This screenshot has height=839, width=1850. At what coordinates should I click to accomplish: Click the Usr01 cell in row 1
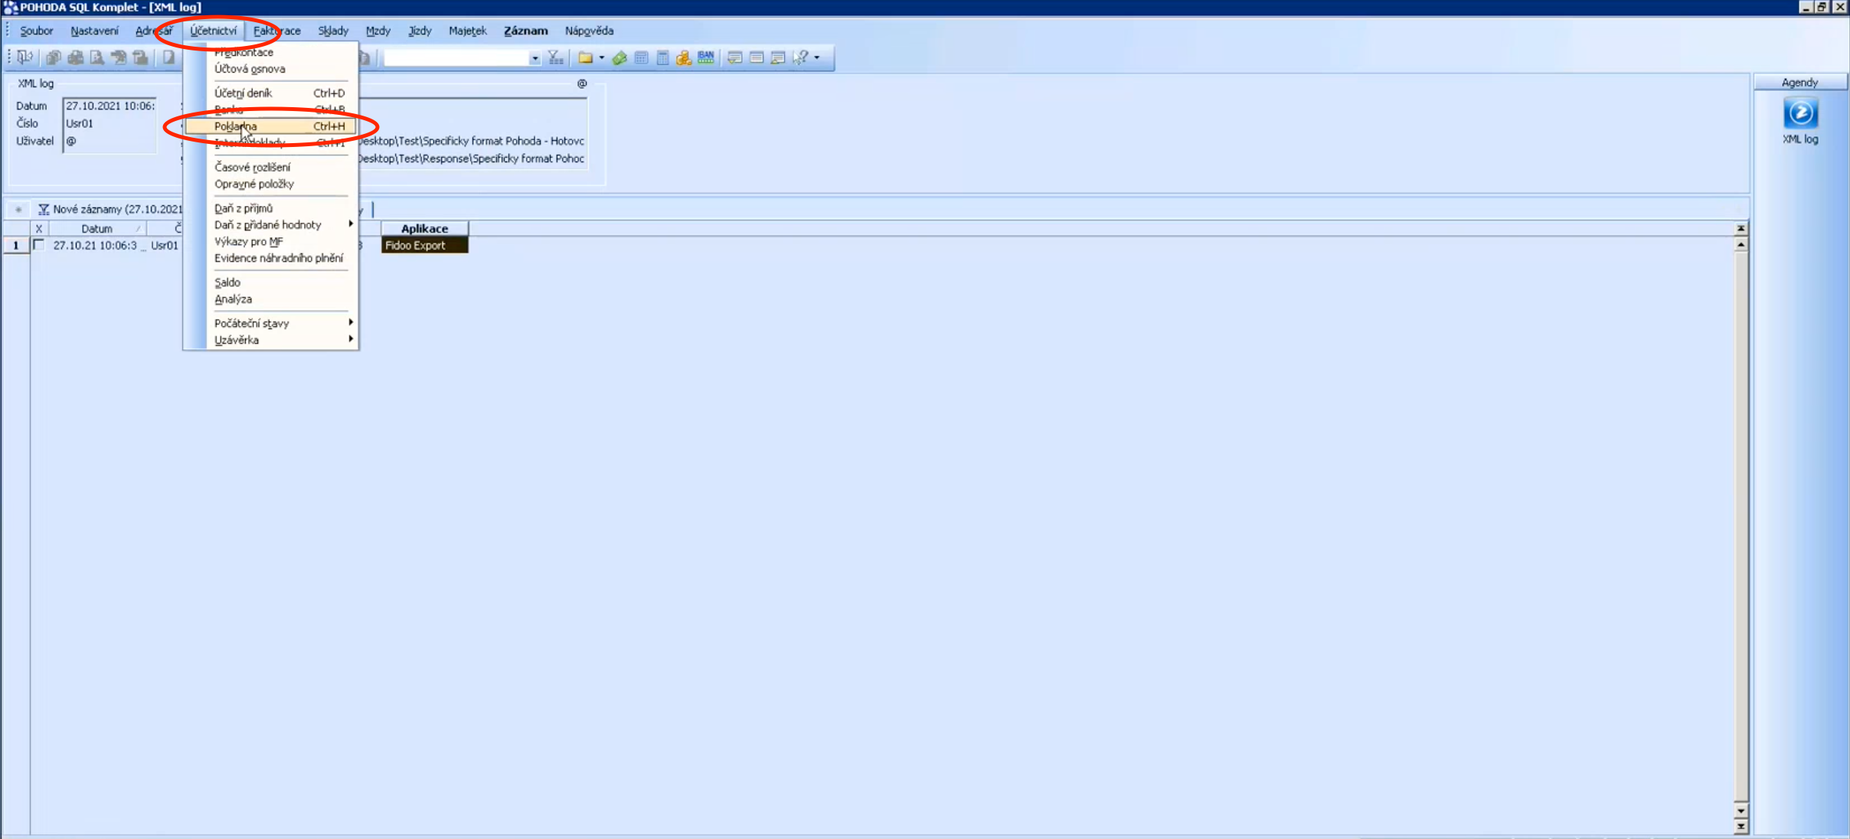(x=165, y=245)
